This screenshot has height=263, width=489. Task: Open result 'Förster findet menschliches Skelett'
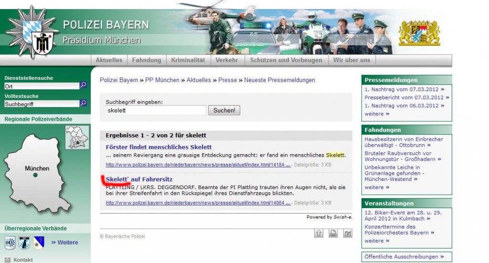(x=159, y=147)
